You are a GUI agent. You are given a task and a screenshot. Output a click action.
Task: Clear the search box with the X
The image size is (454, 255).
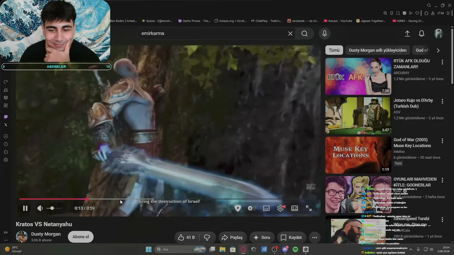[x=290, y=33]
